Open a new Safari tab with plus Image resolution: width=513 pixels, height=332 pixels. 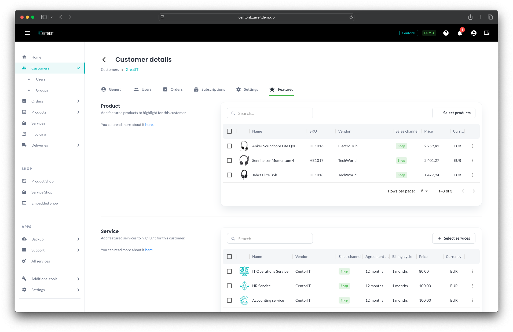point(480,17)
